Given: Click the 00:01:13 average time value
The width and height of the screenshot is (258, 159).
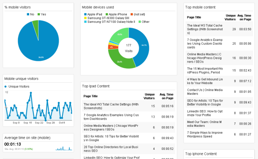Looking at the screenshot, I should (x=12, y=144).
